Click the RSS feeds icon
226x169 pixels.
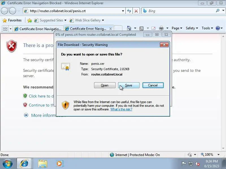tap(142, 28)
